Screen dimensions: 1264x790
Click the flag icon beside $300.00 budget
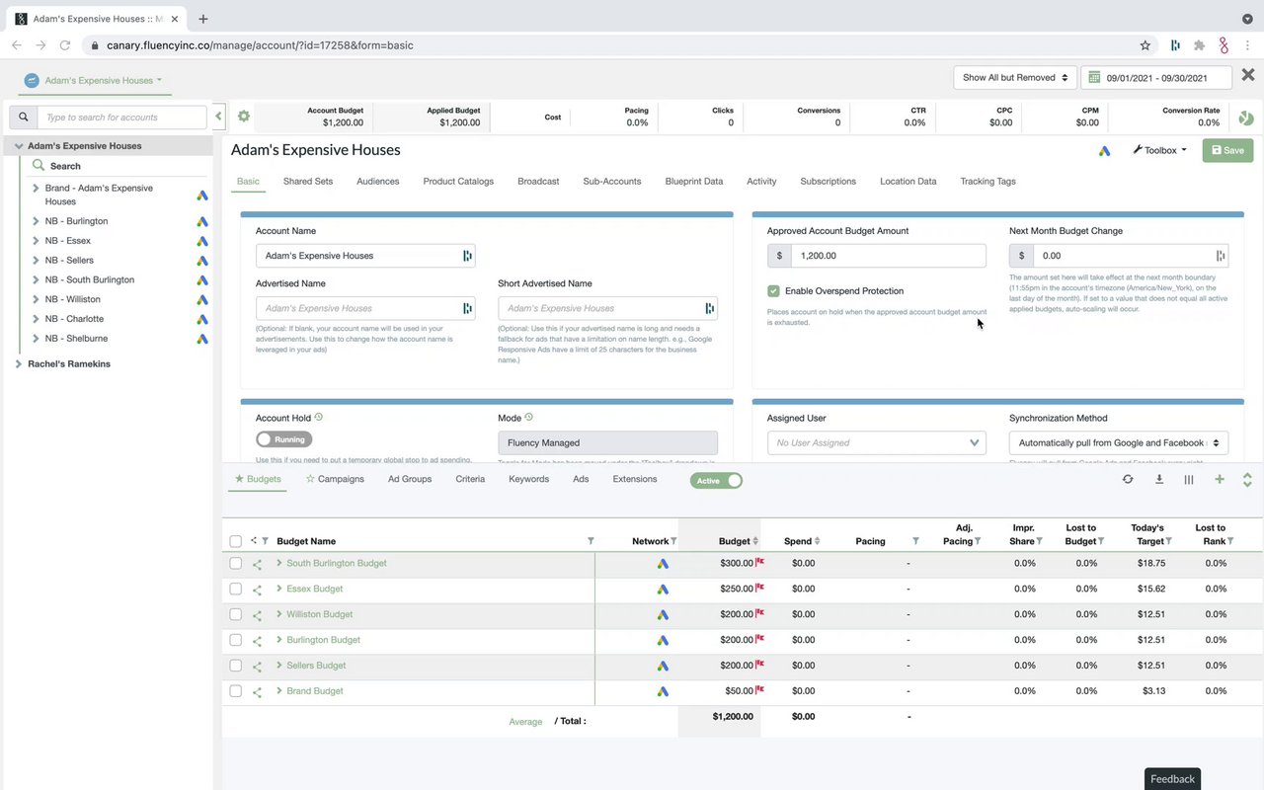(x=760, y=563)
